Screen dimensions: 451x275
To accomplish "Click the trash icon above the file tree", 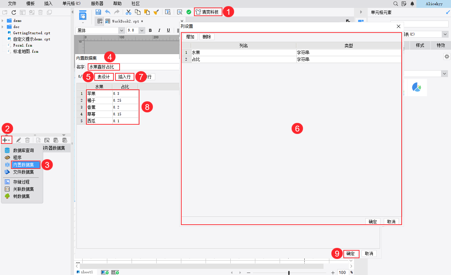I will 40,12.
